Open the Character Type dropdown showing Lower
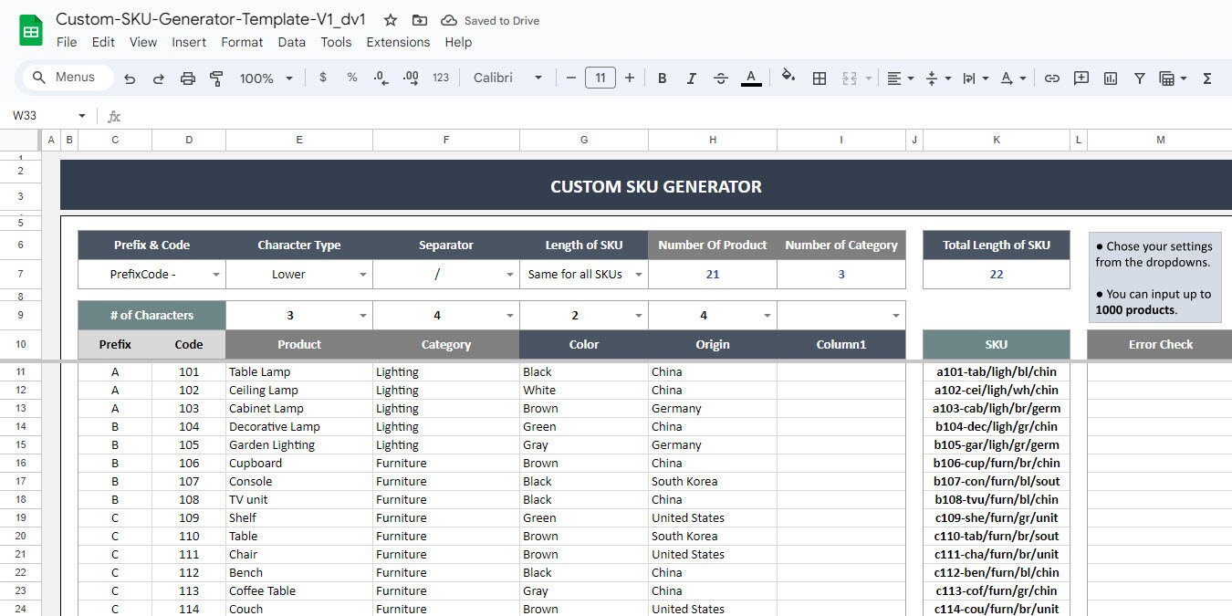1232x616 pixels. tap(362, 274)
